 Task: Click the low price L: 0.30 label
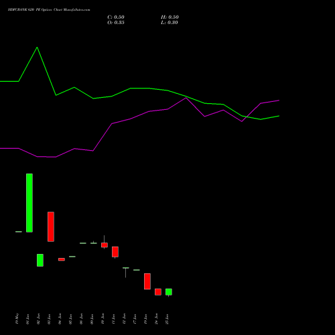click(170, 23)
